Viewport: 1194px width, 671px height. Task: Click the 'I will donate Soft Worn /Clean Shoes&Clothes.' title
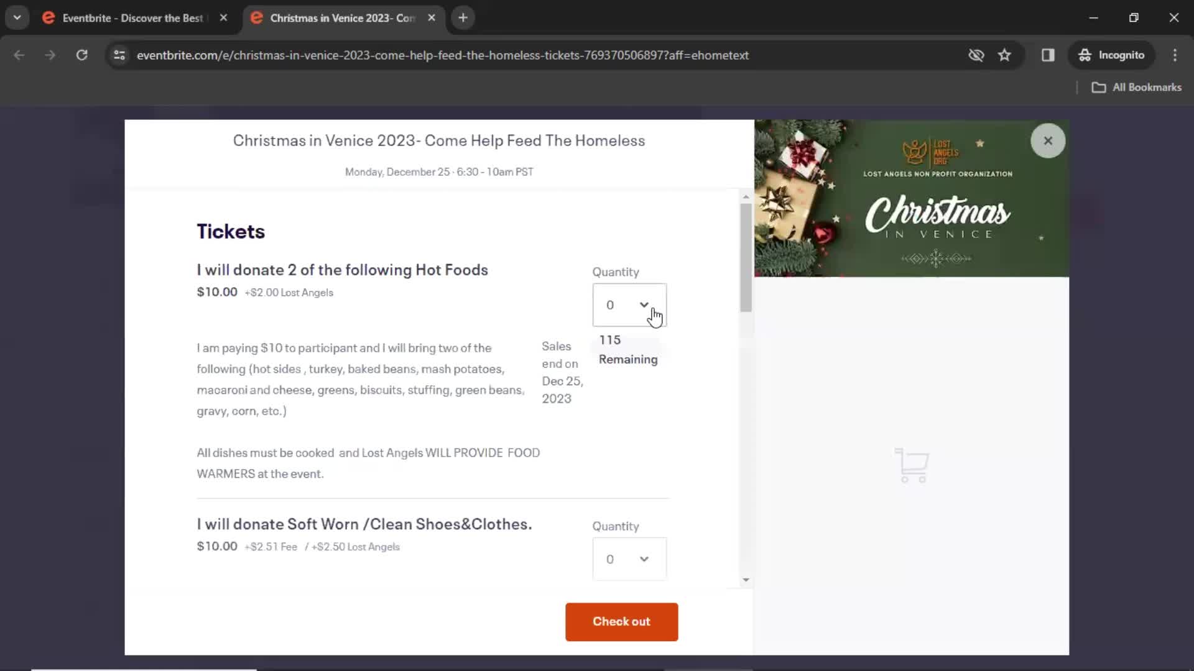click(364, 524)
